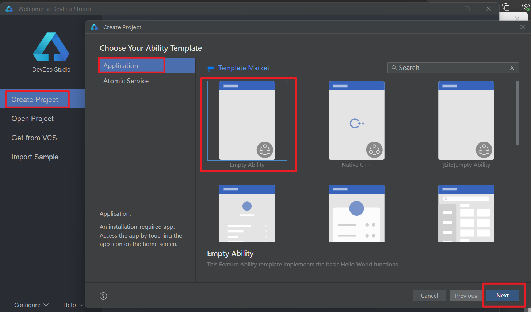
Task: Click share badge on Native C++ thumbnail
Action: (x=374, y=150)
